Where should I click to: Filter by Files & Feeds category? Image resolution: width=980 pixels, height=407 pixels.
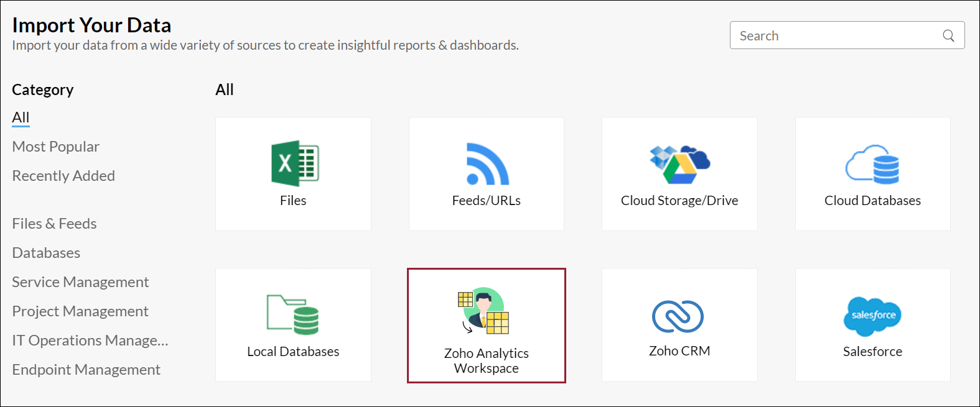pos(54,223)
